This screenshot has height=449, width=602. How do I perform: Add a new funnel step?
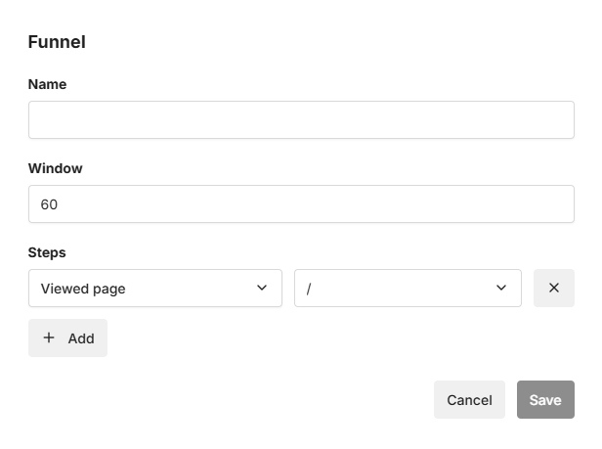[67, 337]
